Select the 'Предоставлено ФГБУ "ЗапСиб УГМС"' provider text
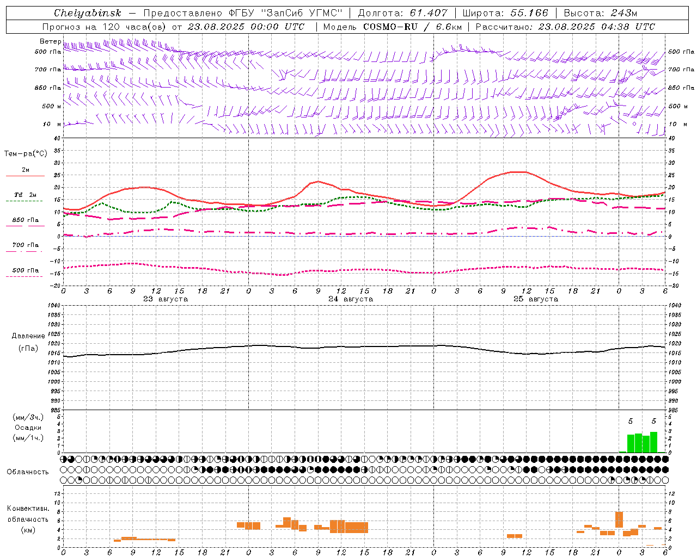The image size is (697, 557). pyautogui.click(x=242, y=13)
